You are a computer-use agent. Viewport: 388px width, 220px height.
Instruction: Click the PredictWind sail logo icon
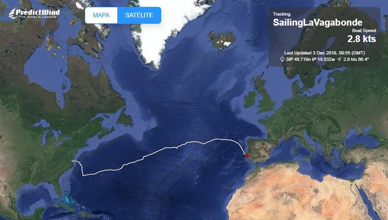(x=13, y=14)
